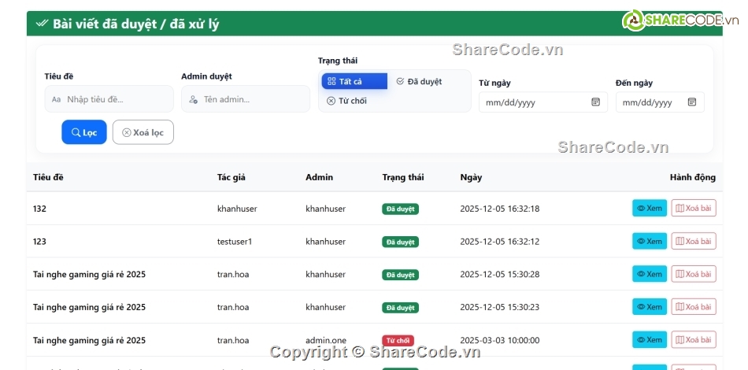Click Xem for the 15:30:28 post
The image size is (748, 370).
[650, 274]
